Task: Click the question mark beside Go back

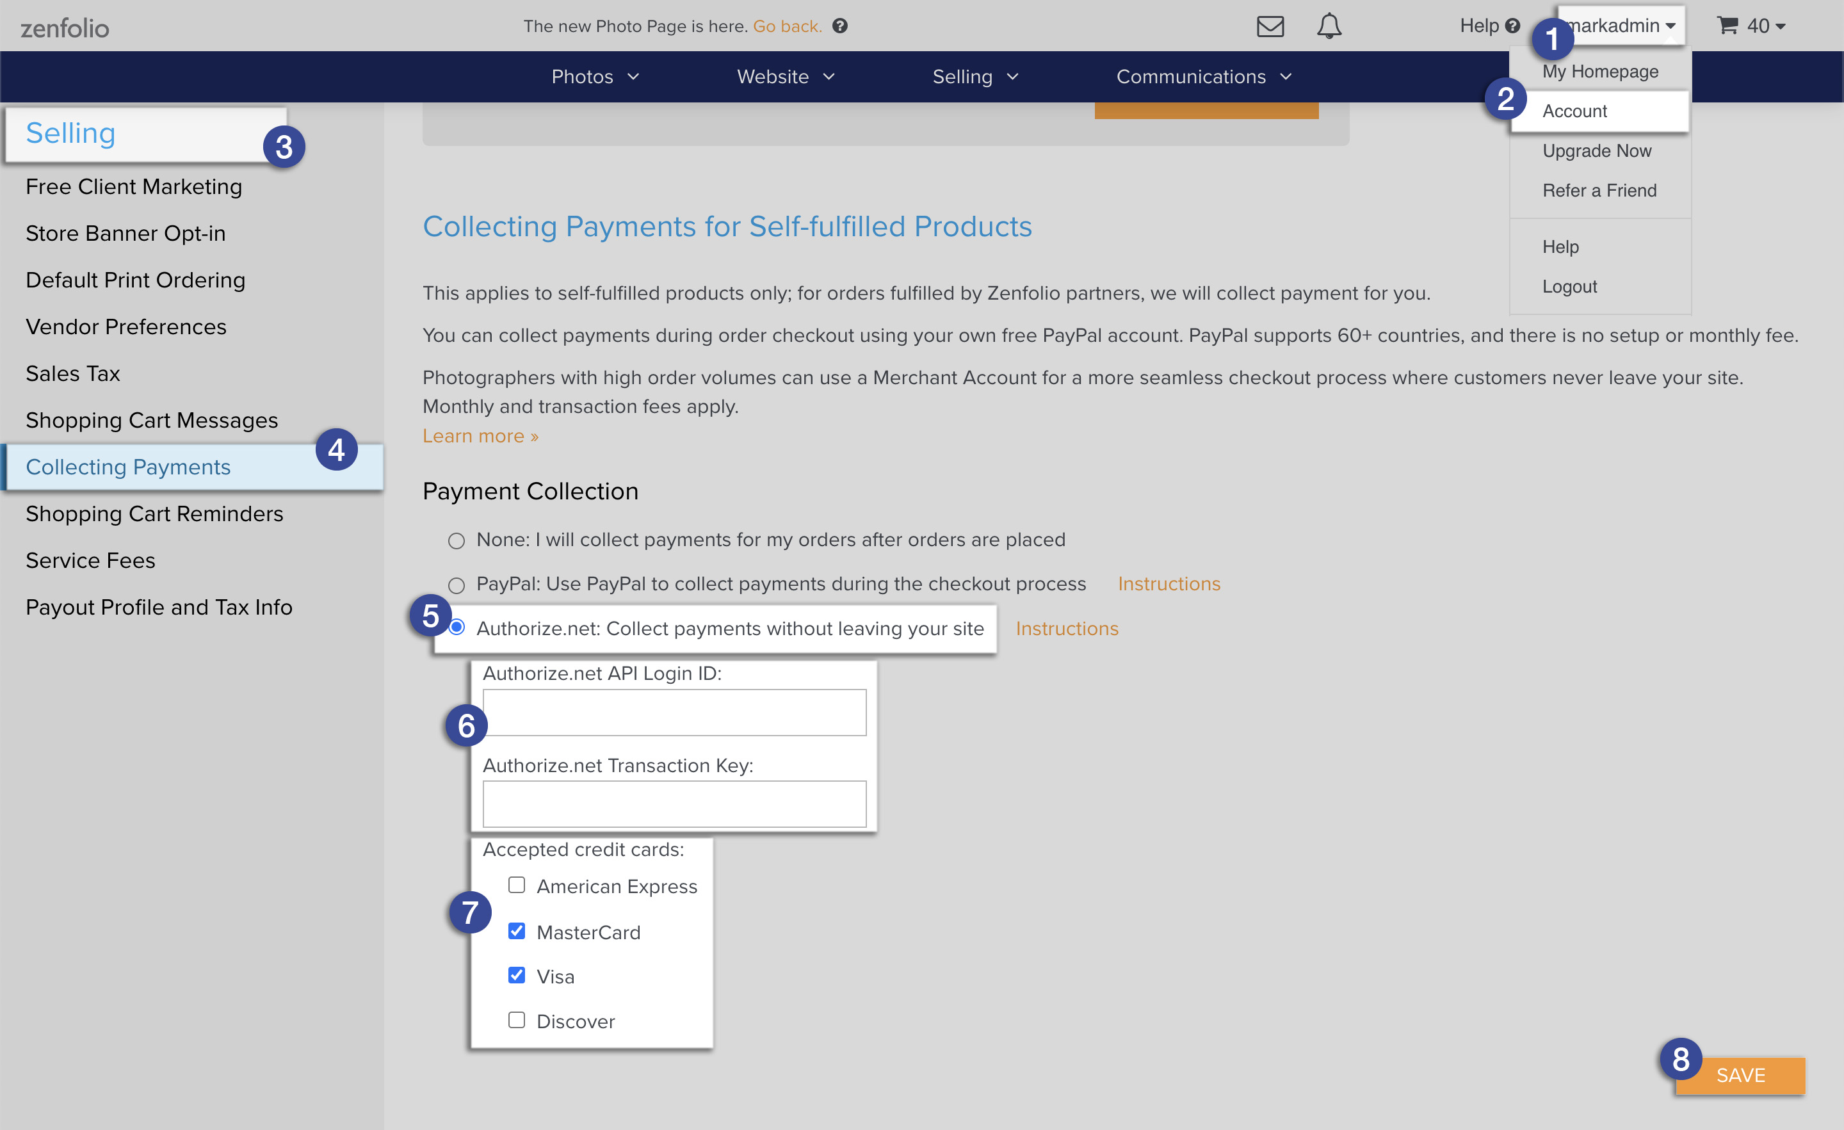Action: [x=841, y=26]
